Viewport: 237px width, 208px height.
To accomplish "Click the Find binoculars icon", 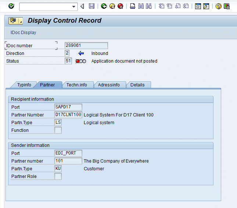I will (141, 6).
